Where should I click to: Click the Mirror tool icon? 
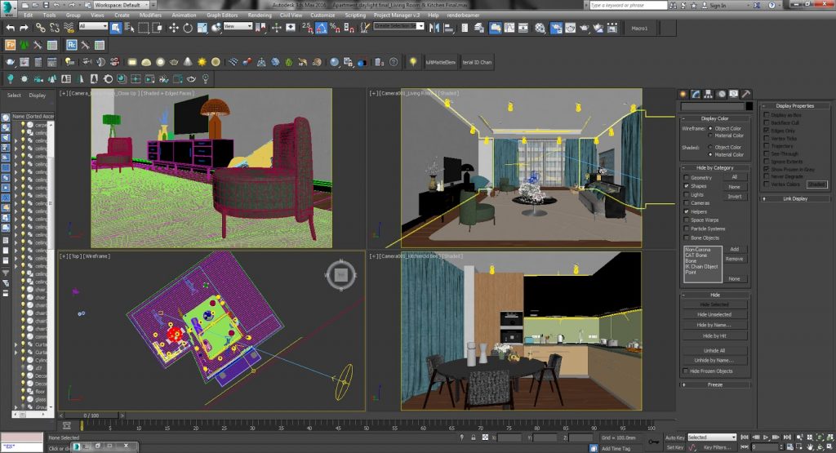pos(434,28)
